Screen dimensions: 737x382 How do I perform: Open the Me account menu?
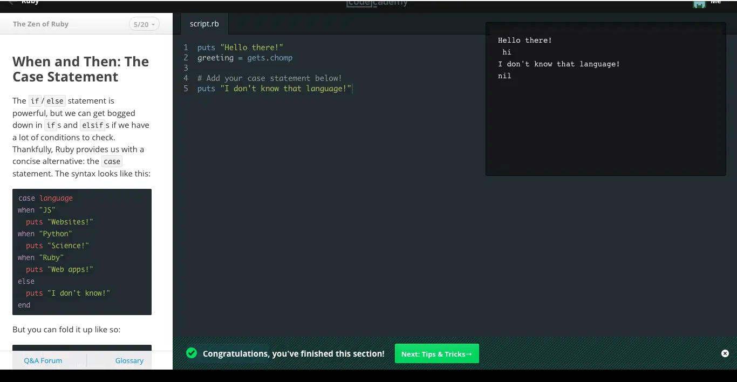click(716, 3)
